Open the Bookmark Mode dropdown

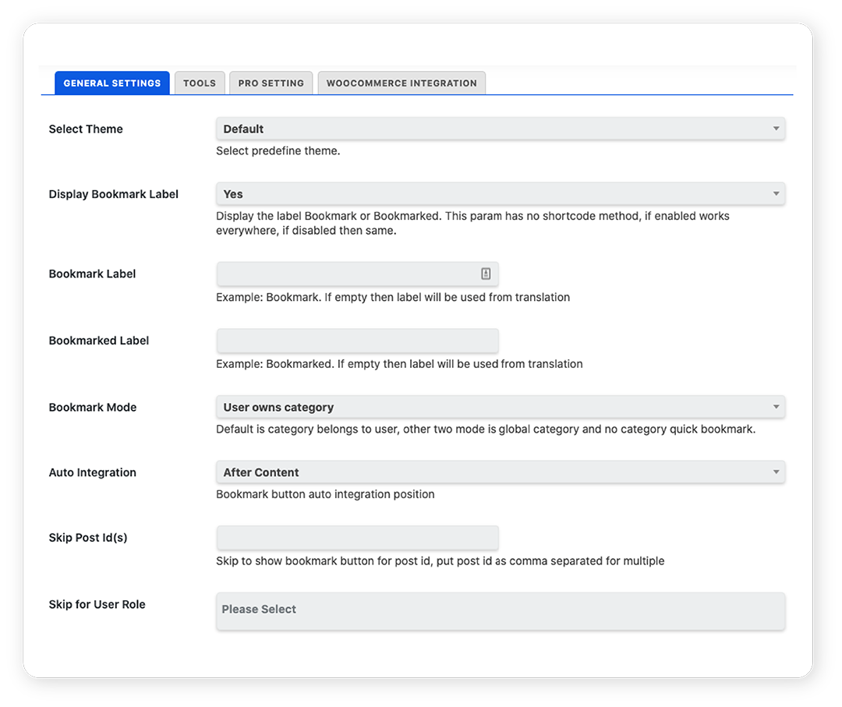[501, 407]
